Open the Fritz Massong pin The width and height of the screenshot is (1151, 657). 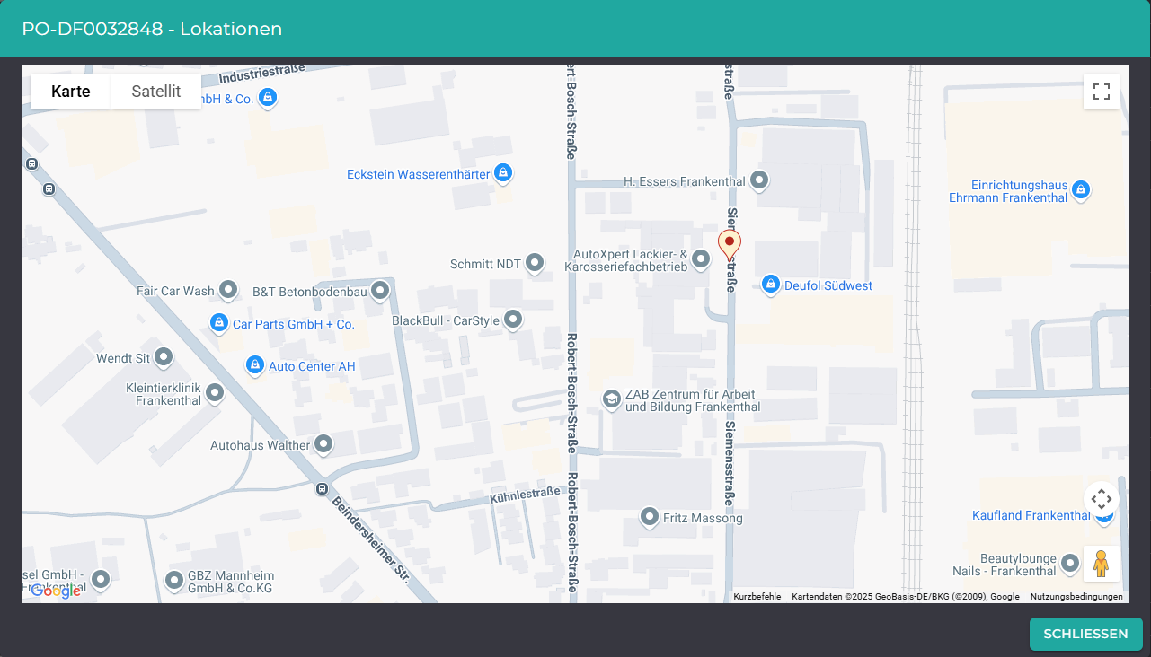650,517
